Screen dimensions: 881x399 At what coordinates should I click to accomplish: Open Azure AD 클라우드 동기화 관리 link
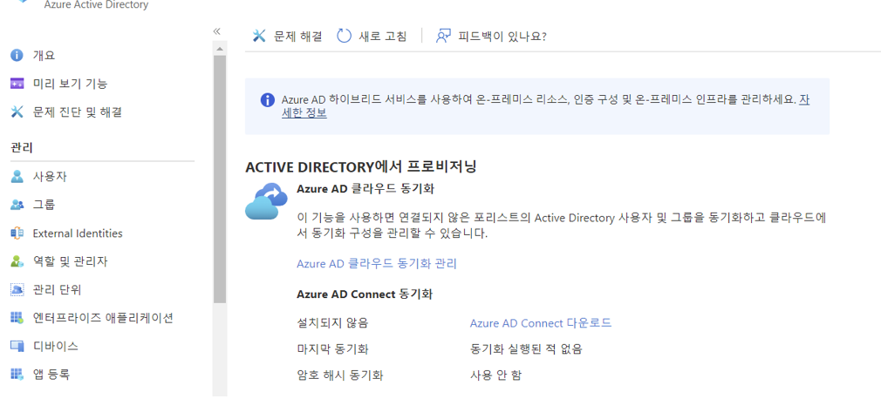point(377,263)
